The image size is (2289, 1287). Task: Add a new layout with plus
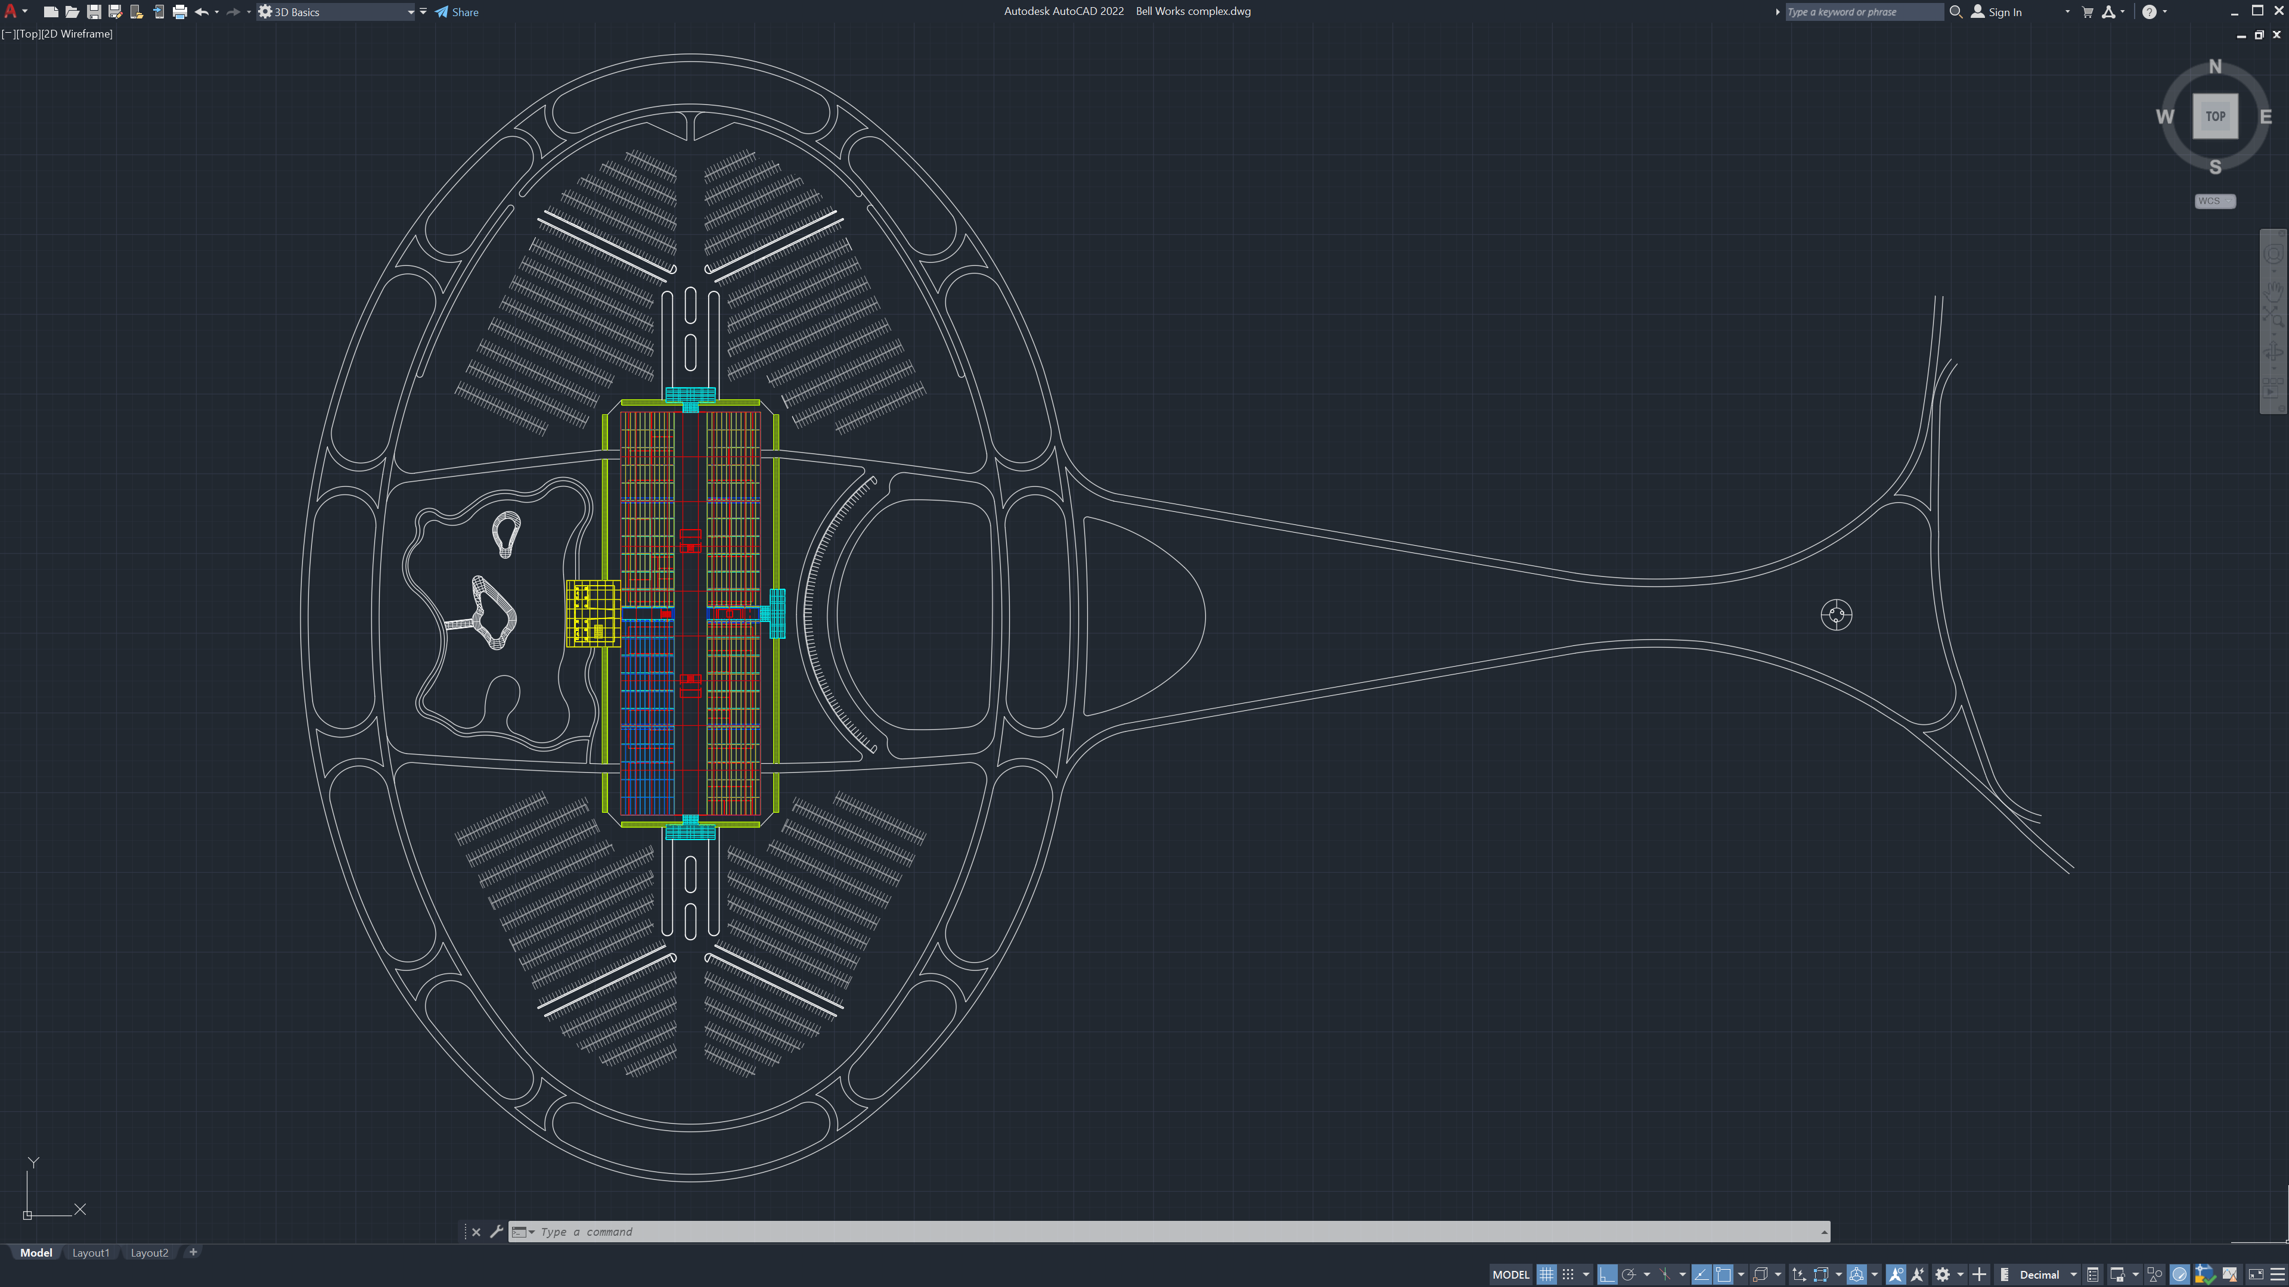(x=193, y=1252)
